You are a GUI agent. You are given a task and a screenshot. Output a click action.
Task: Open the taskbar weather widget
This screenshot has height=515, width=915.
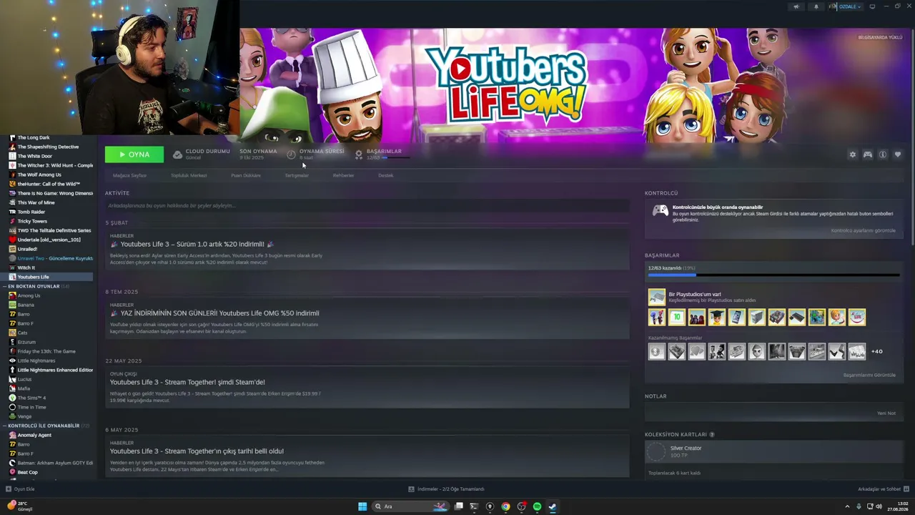click(20, 506)
